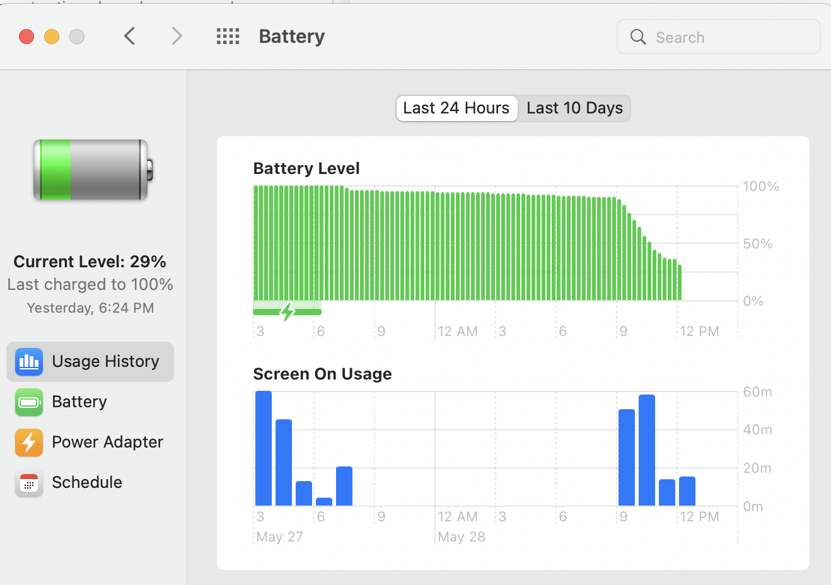Select the Battery sidebar label

[79, 402]
